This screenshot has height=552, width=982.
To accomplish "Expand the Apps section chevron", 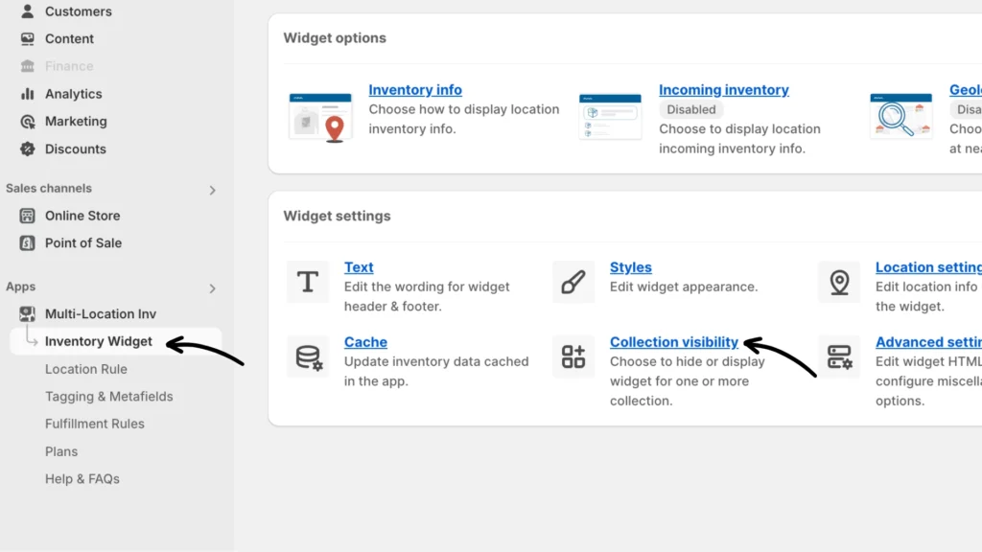I will [x=213, y=288].
